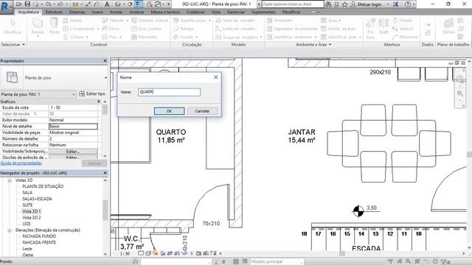Click the QUARTO room label in the plan
This screenshot has width=472, height=265.
pos(171,132)
